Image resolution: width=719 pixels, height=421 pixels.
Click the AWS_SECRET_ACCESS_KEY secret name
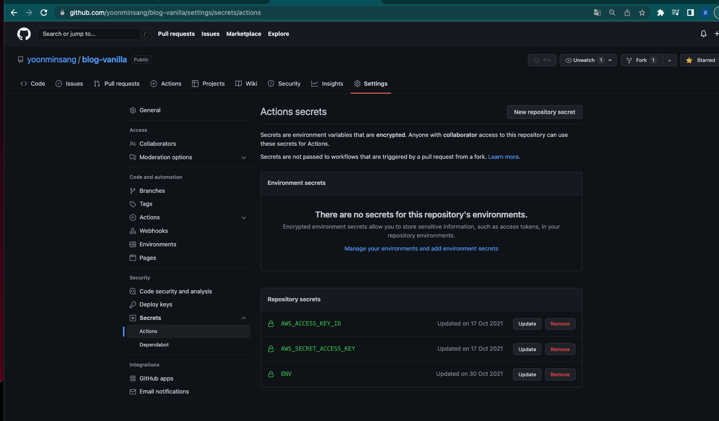click(318, 349)
